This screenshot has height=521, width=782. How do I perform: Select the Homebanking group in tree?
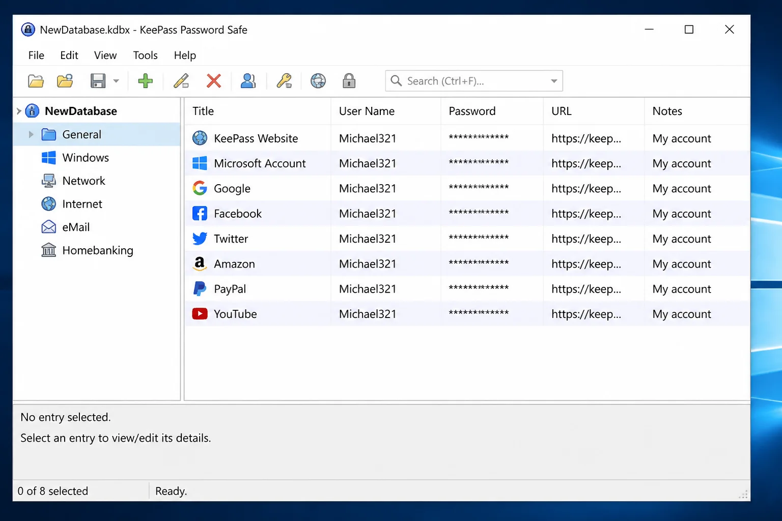click(x=98, y=250)
